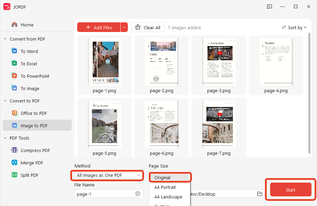The width and height of the screenshot is (317, 206).
Task: Select Image to PDF in sidebar
Action: click(x=37, y=125)
